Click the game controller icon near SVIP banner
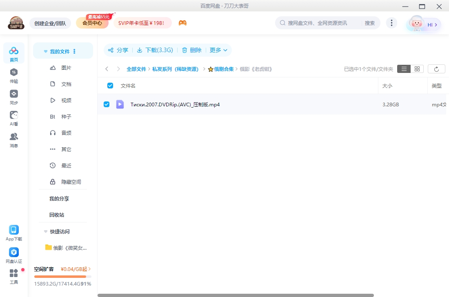449x297 pixels. 182,23
